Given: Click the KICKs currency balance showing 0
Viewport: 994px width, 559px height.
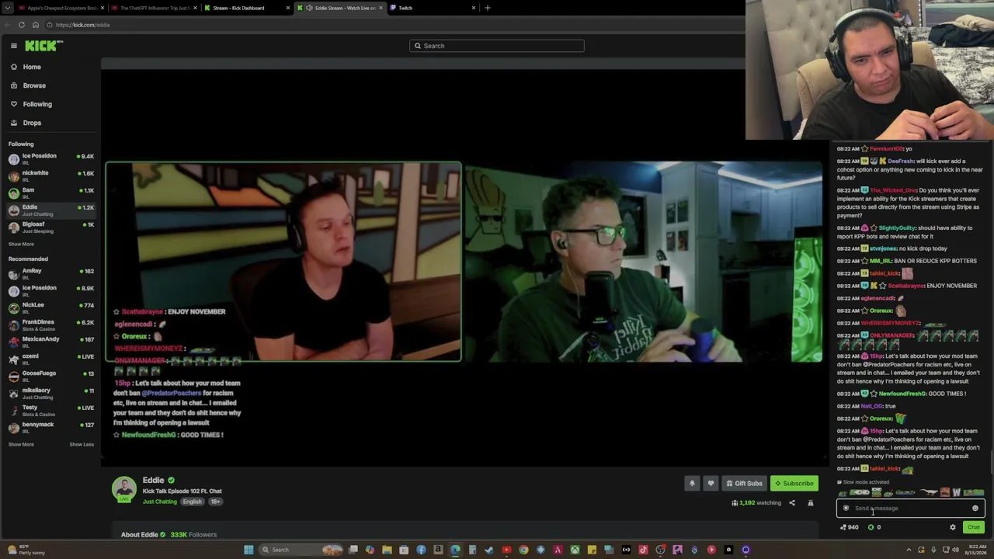Looking at the screenshot, I should (874, 527).
